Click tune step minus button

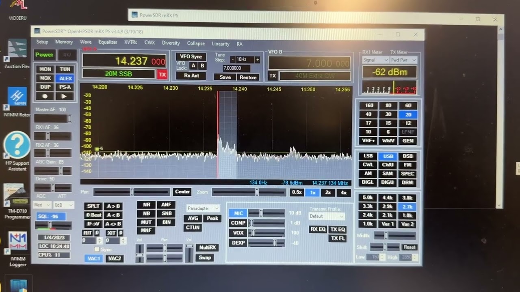pyautogui.click(x=233, y=60)
